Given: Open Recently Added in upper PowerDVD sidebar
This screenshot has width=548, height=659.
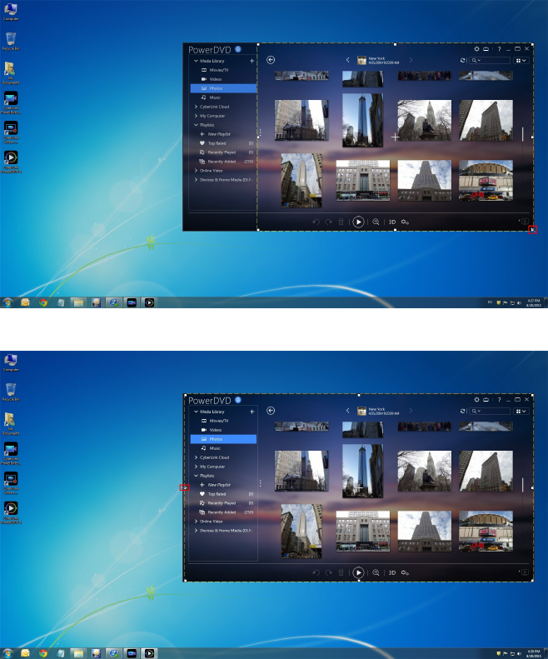Looking at the screenshot, I should click(x=223, y=162).
